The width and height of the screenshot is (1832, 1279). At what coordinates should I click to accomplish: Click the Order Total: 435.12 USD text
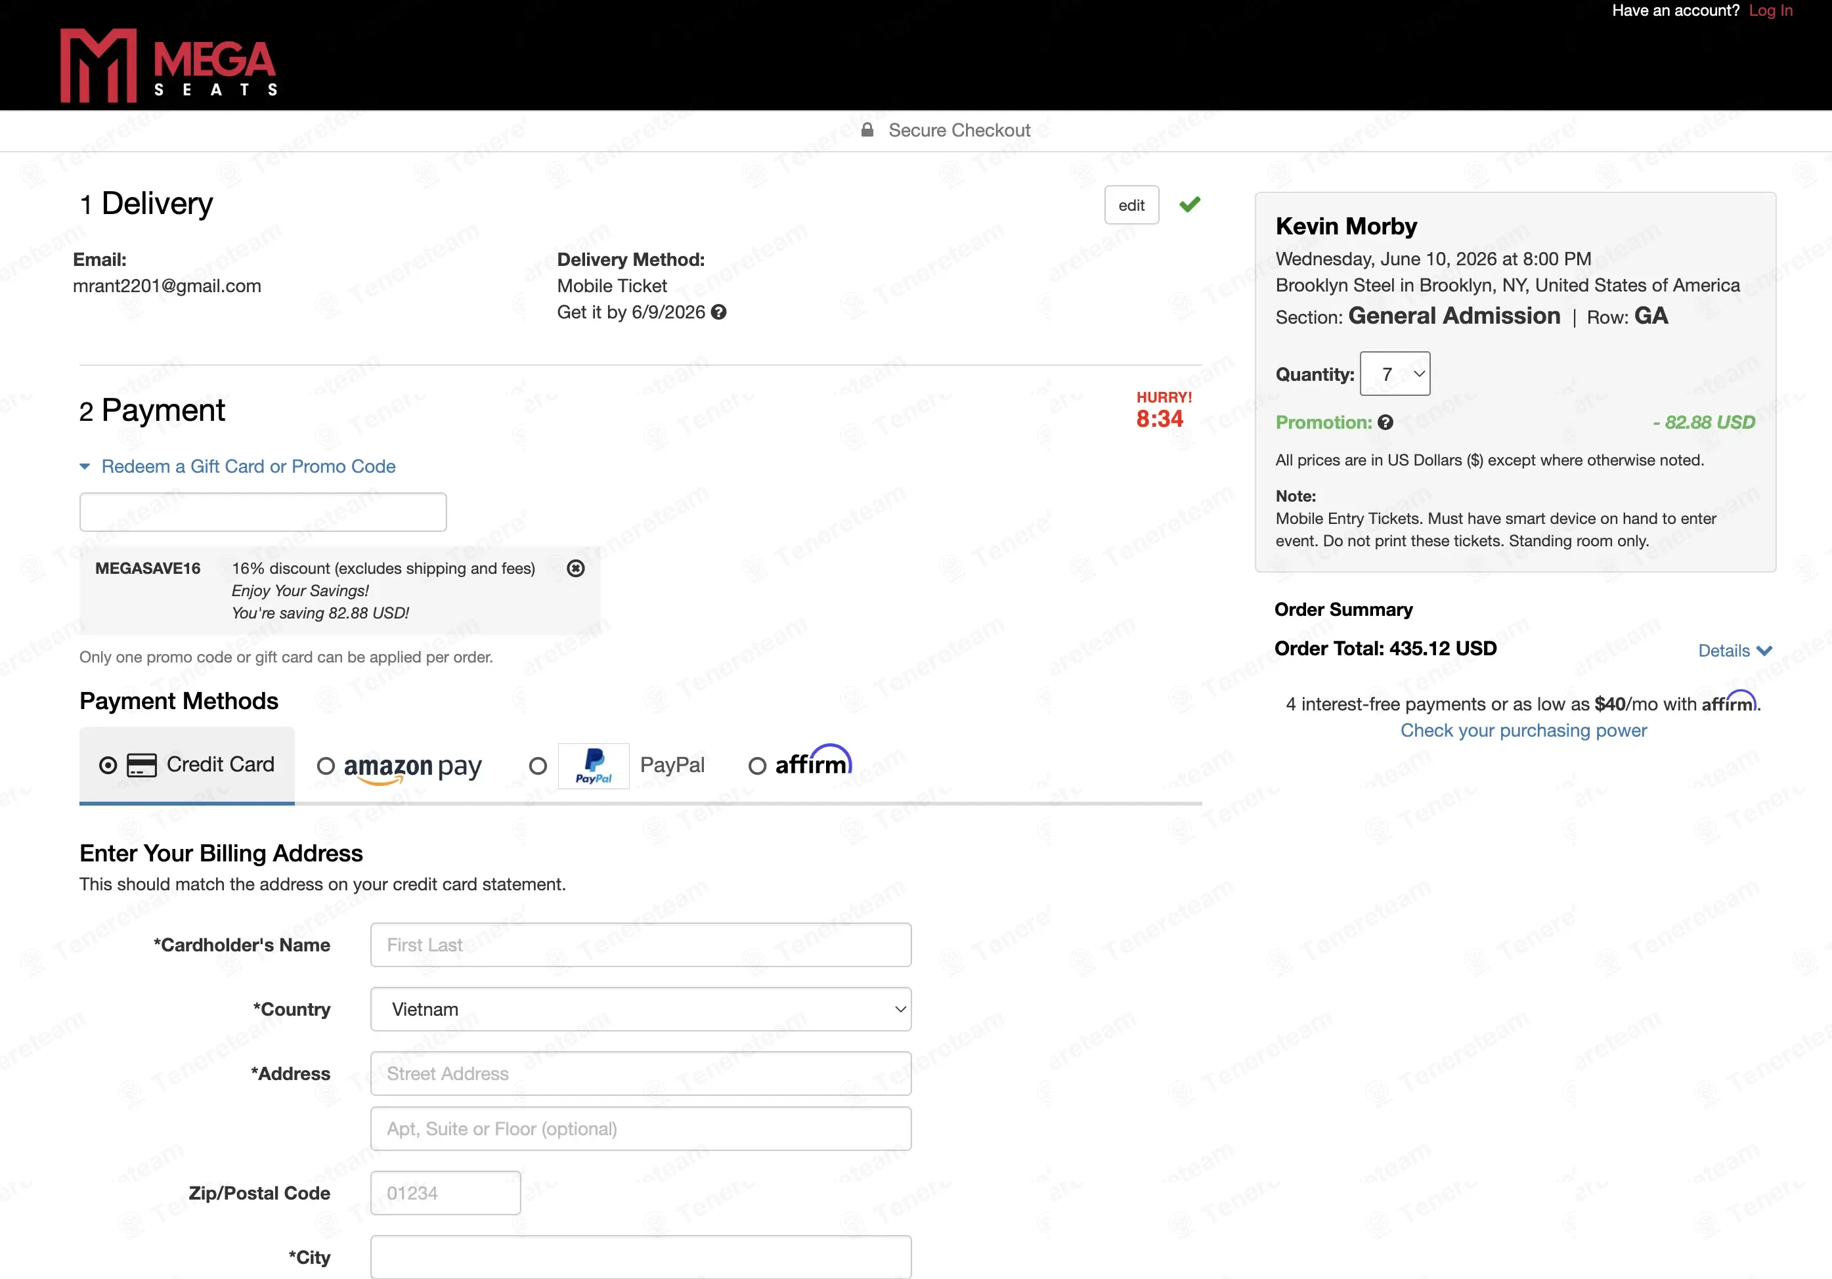click(1385, 649)
